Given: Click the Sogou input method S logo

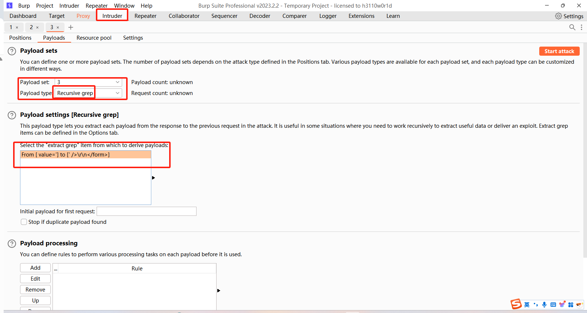Looking at the screenshot, I should pos(516,304).
